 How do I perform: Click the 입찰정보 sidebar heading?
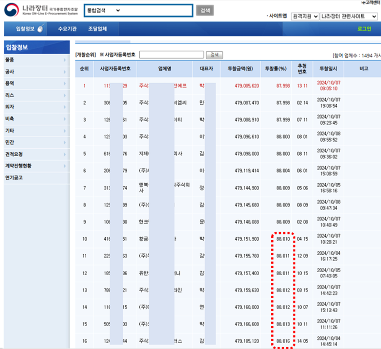[37, 47]
